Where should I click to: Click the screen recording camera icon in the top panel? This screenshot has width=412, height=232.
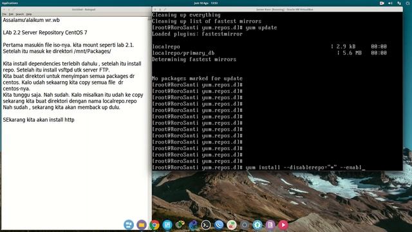(x=382, y=3)
